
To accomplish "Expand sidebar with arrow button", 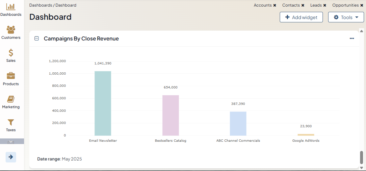I will tap(11, 157).
